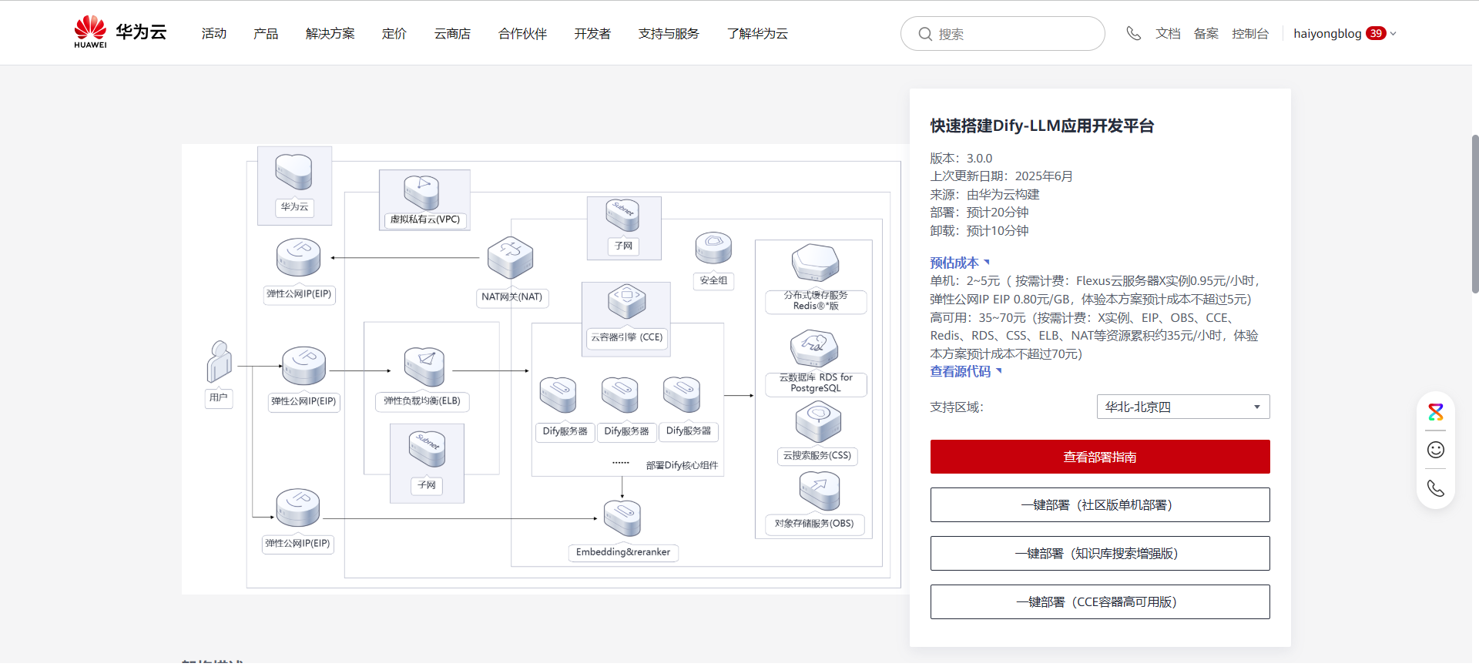Click the 快速搭建Dify-LLM应用开发平台 title
This screenshot has width=1479, height=670.
click(x=1042, y=126)
